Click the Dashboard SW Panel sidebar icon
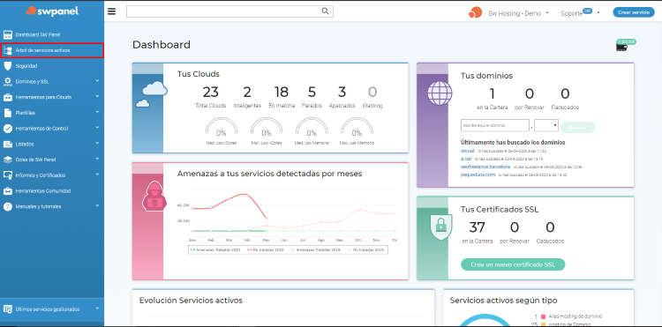 point(8,34)
